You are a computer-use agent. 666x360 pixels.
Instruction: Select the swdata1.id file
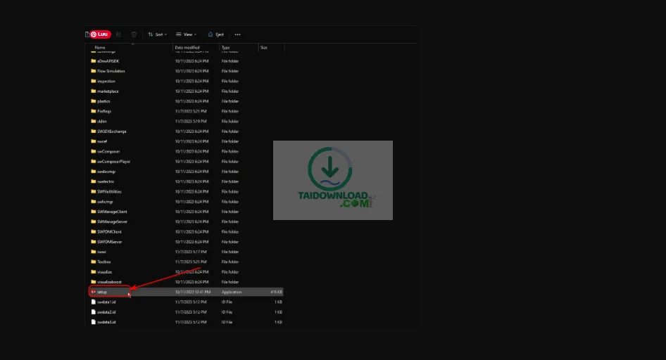click(106, 302)
